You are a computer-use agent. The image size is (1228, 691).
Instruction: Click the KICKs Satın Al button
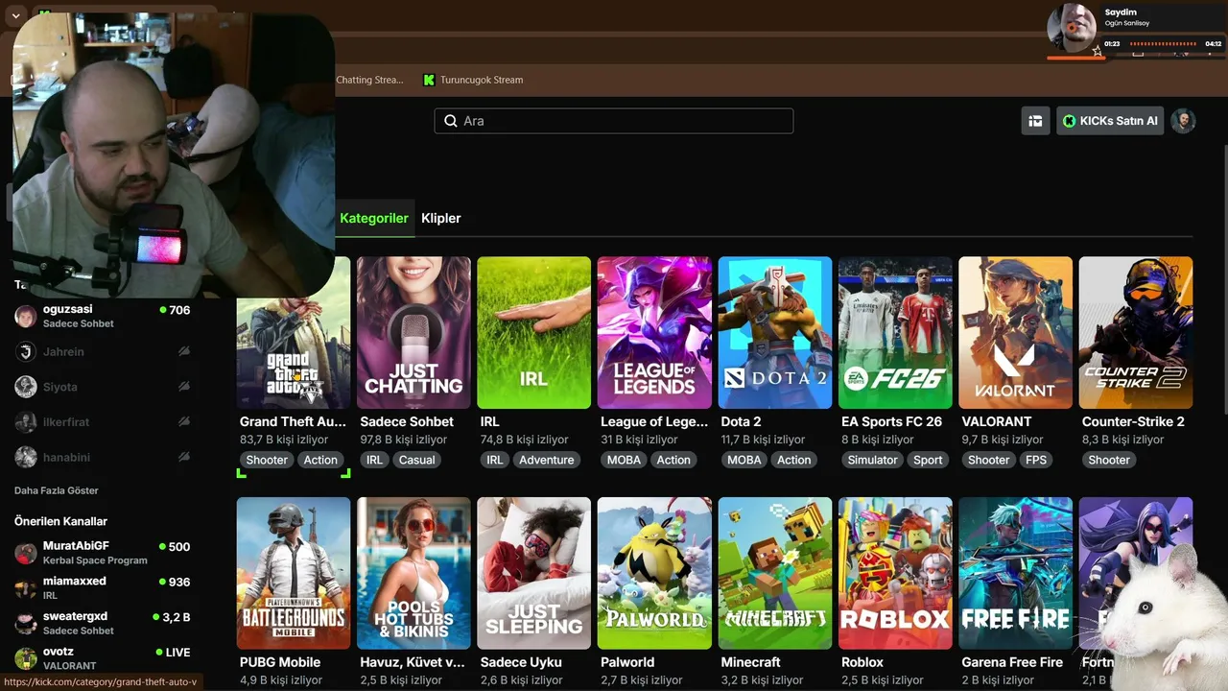(x=1110, y=121)
